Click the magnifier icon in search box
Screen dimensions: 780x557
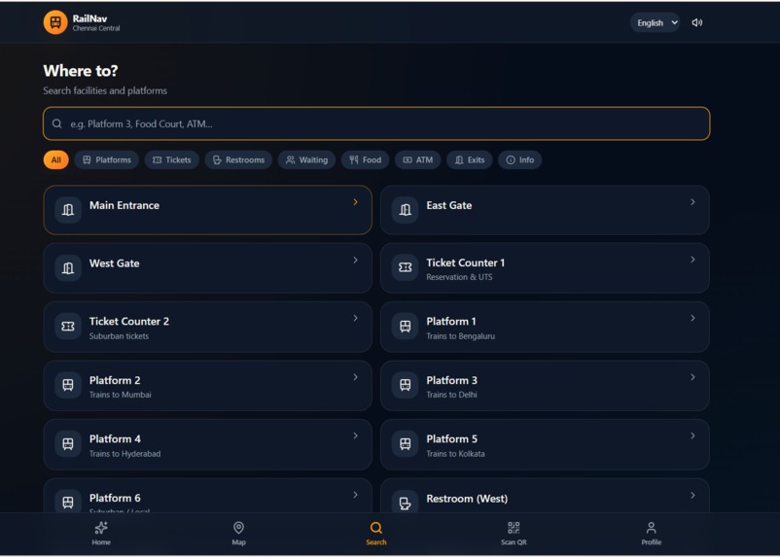click(57, 123)
